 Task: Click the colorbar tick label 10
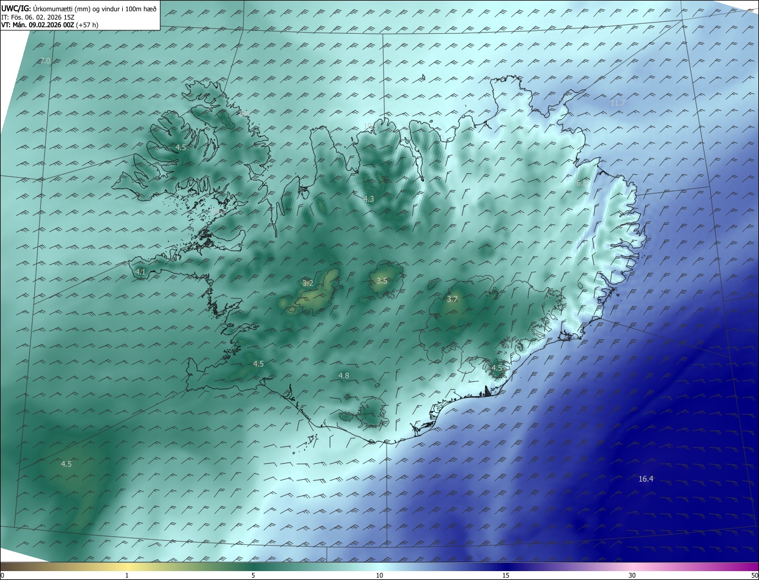pyautogui.click(x=379, y=575)
